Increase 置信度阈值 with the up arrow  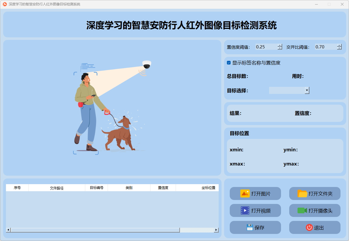(280, 45)
